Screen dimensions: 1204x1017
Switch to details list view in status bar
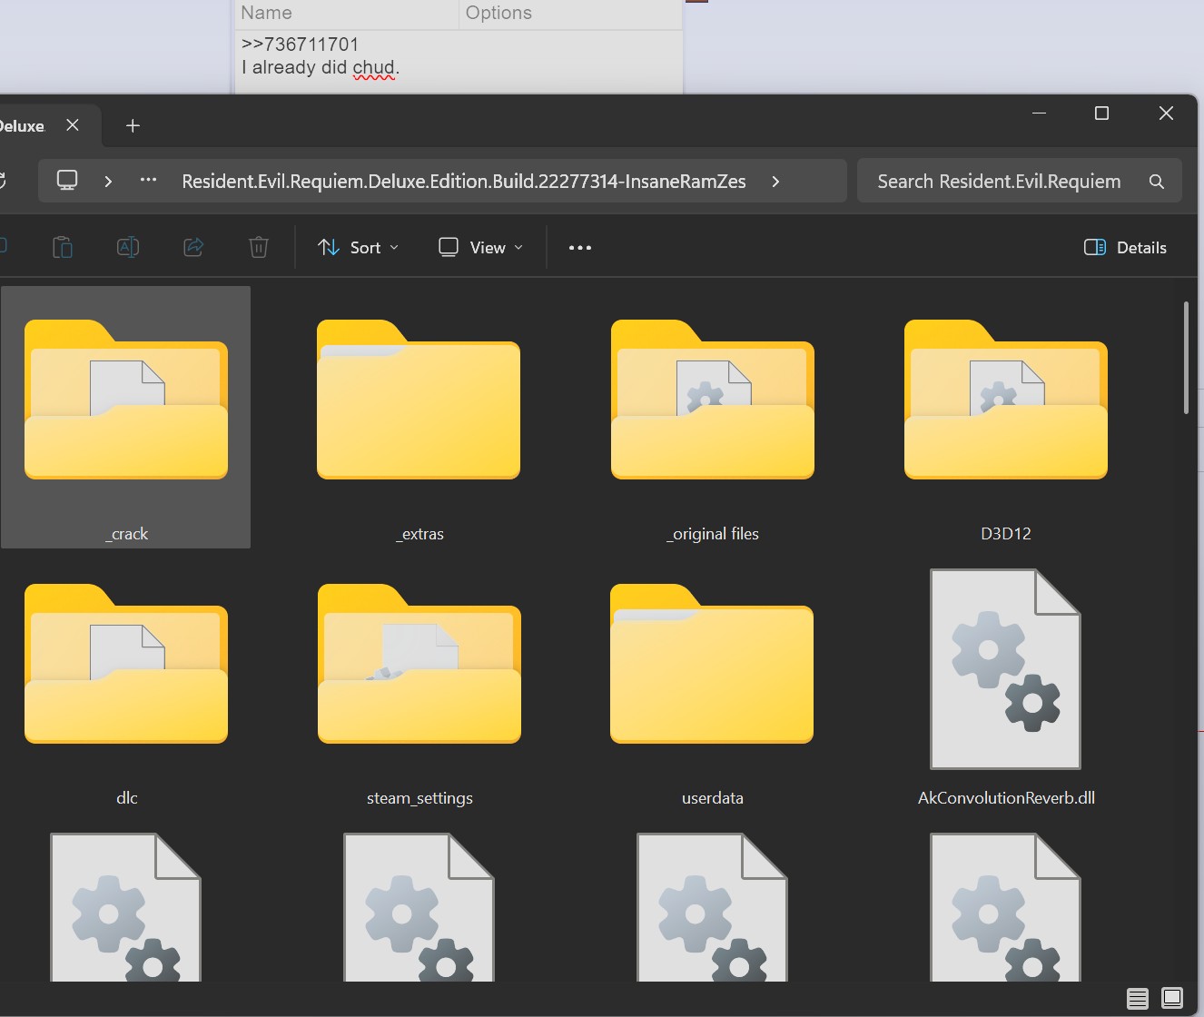1138,999
